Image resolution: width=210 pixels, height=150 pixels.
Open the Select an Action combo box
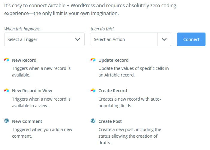pos(124,39)
